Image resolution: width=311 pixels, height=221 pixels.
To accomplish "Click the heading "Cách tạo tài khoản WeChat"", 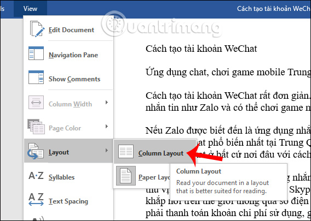I will tap(201, 49).
